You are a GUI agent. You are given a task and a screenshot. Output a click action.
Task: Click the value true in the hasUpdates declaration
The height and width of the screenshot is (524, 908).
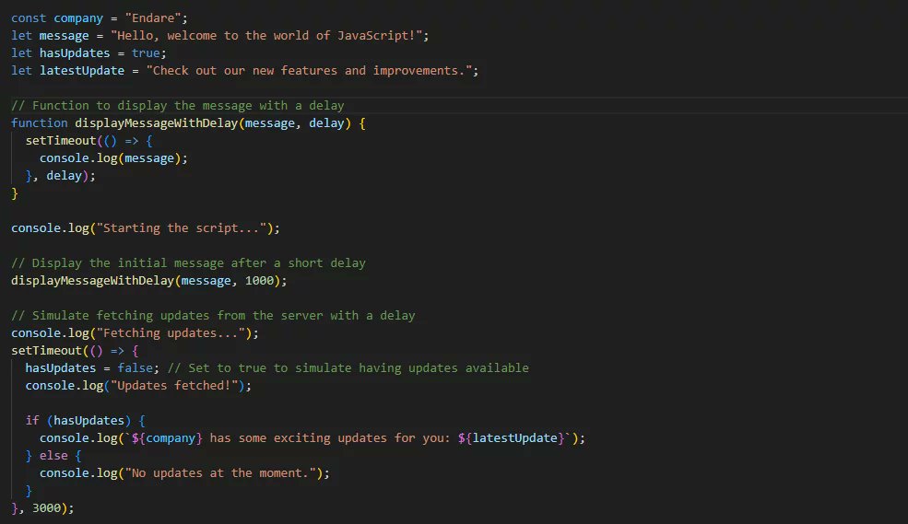146,53
